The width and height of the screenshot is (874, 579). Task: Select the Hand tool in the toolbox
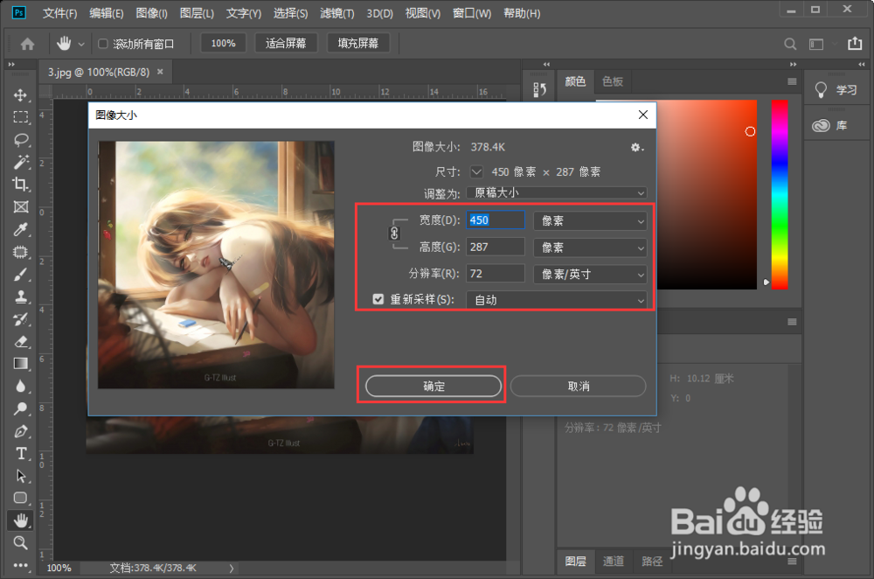[21, 520]
